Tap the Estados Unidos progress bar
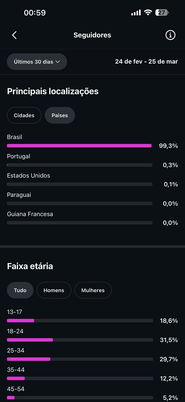Screen dimensions: 185x402 (80, 184)
